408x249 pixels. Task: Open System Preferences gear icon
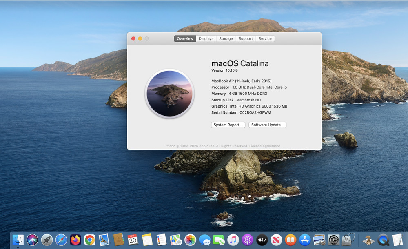pos(334,240)
